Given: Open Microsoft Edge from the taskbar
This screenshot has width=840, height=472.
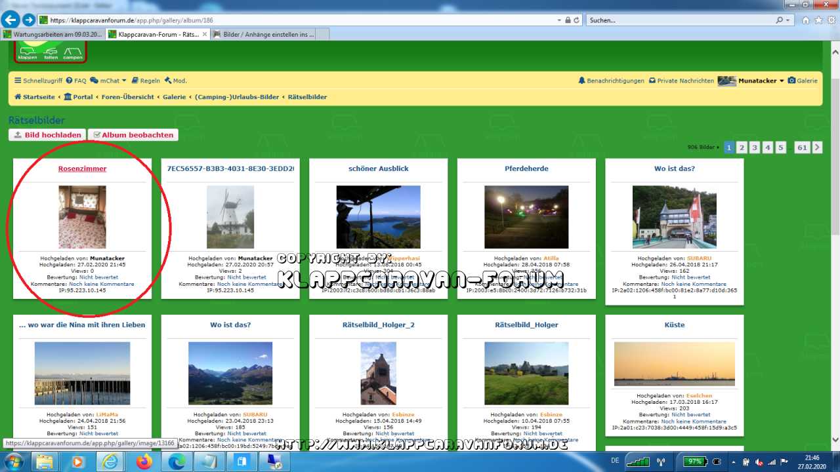Looking at the screenshot, I should click(176, 462).
